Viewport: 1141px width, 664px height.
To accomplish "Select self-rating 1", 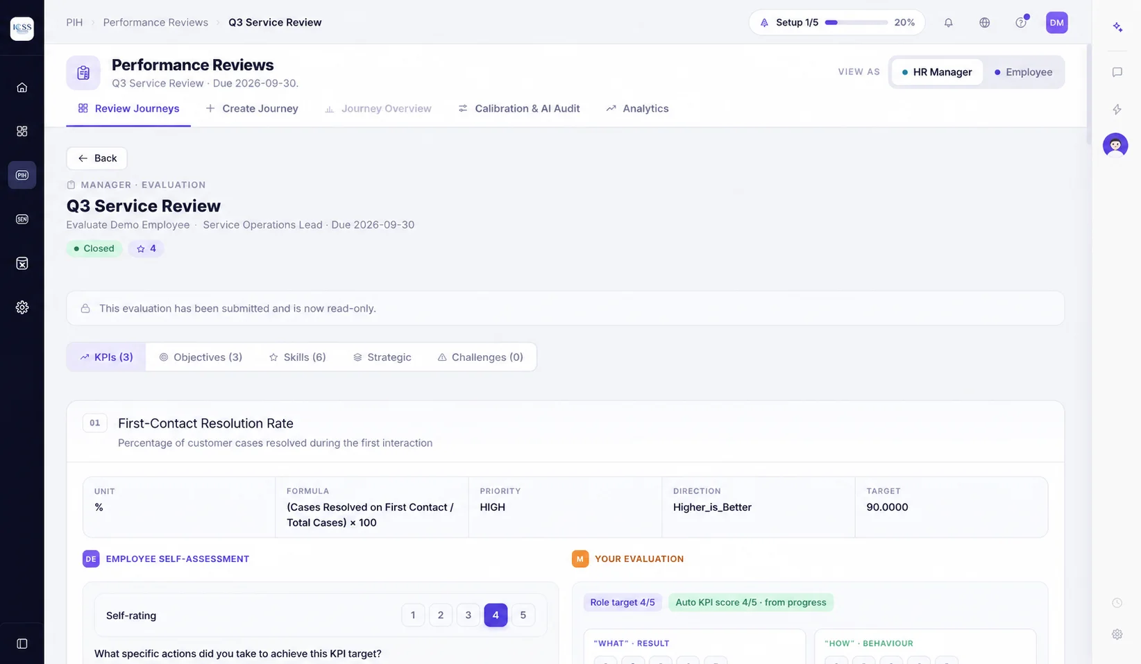I will (413, 615).
